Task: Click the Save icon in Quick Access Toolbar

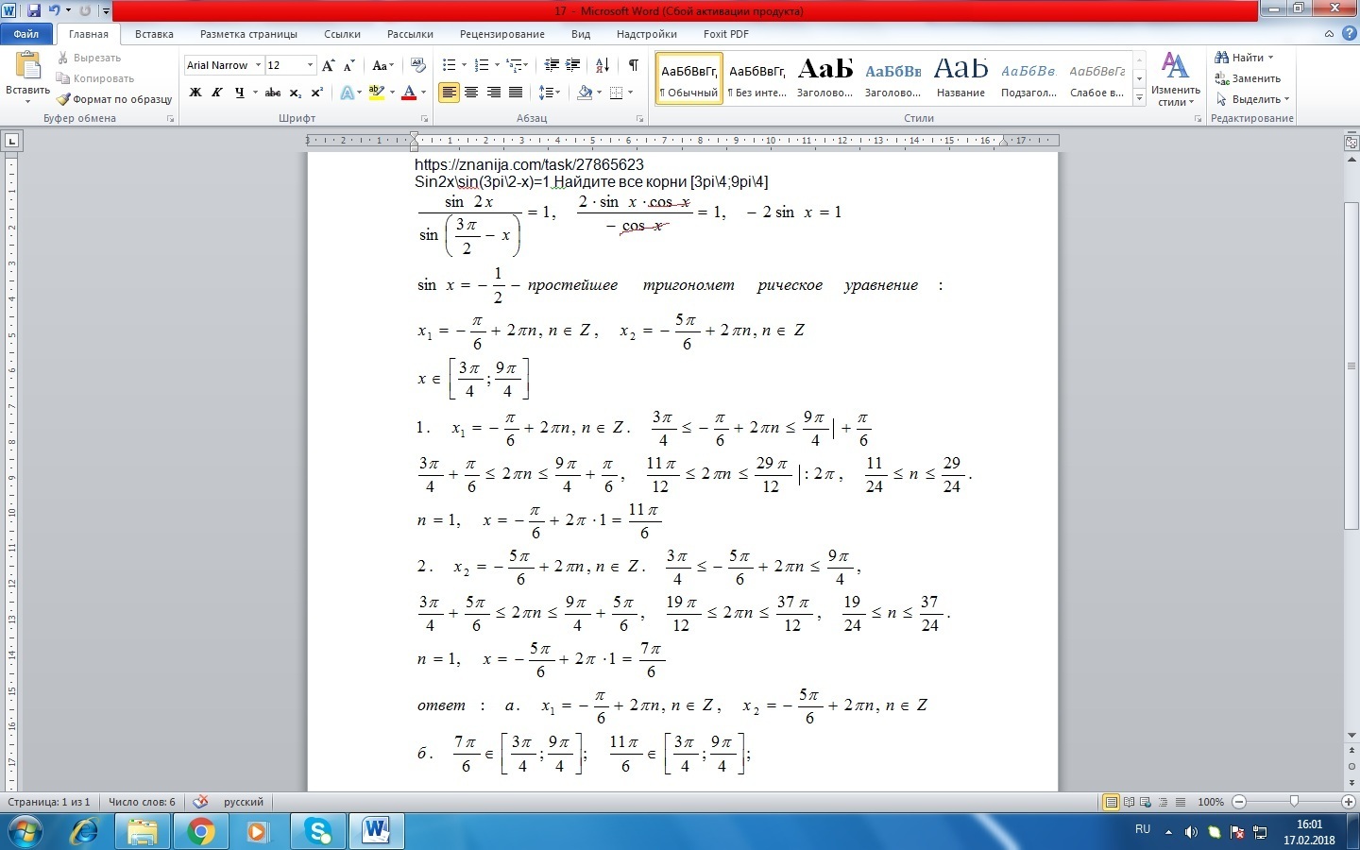Action: (34, 10)
